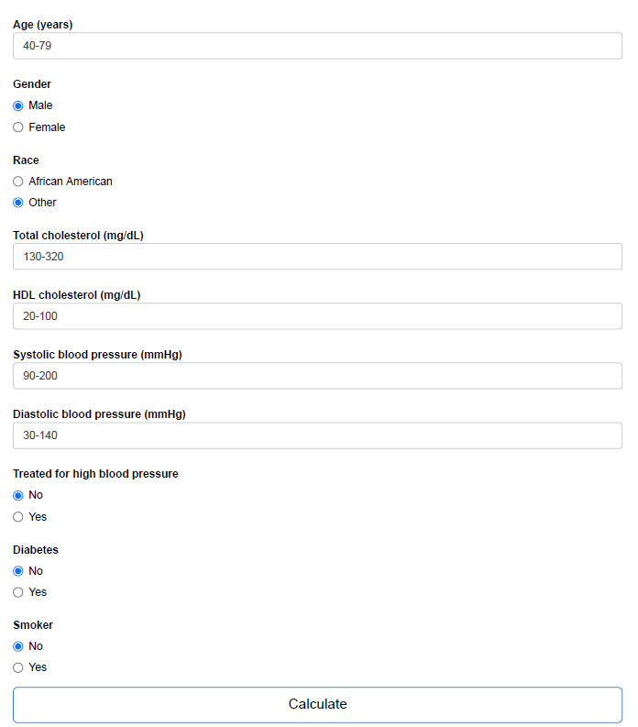The image size is (638, 727).
Task: Click the 'Systolic blood pressure (mmHg)' label
Action: [97, 355]
